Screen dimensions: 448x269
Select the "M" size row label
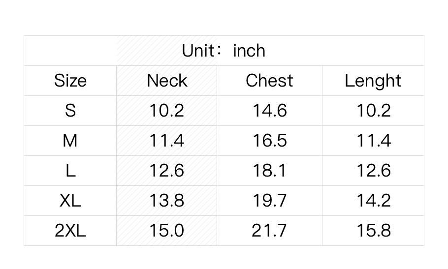[x=70, y=141]
